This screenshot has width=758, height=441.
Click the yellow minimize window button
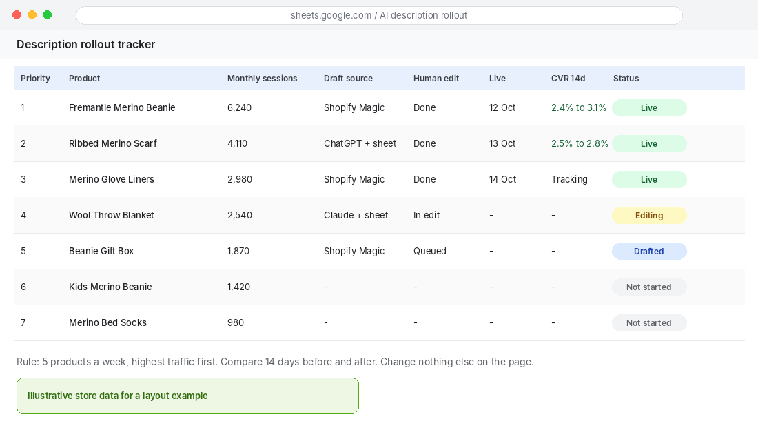click(x=32, y=15)
